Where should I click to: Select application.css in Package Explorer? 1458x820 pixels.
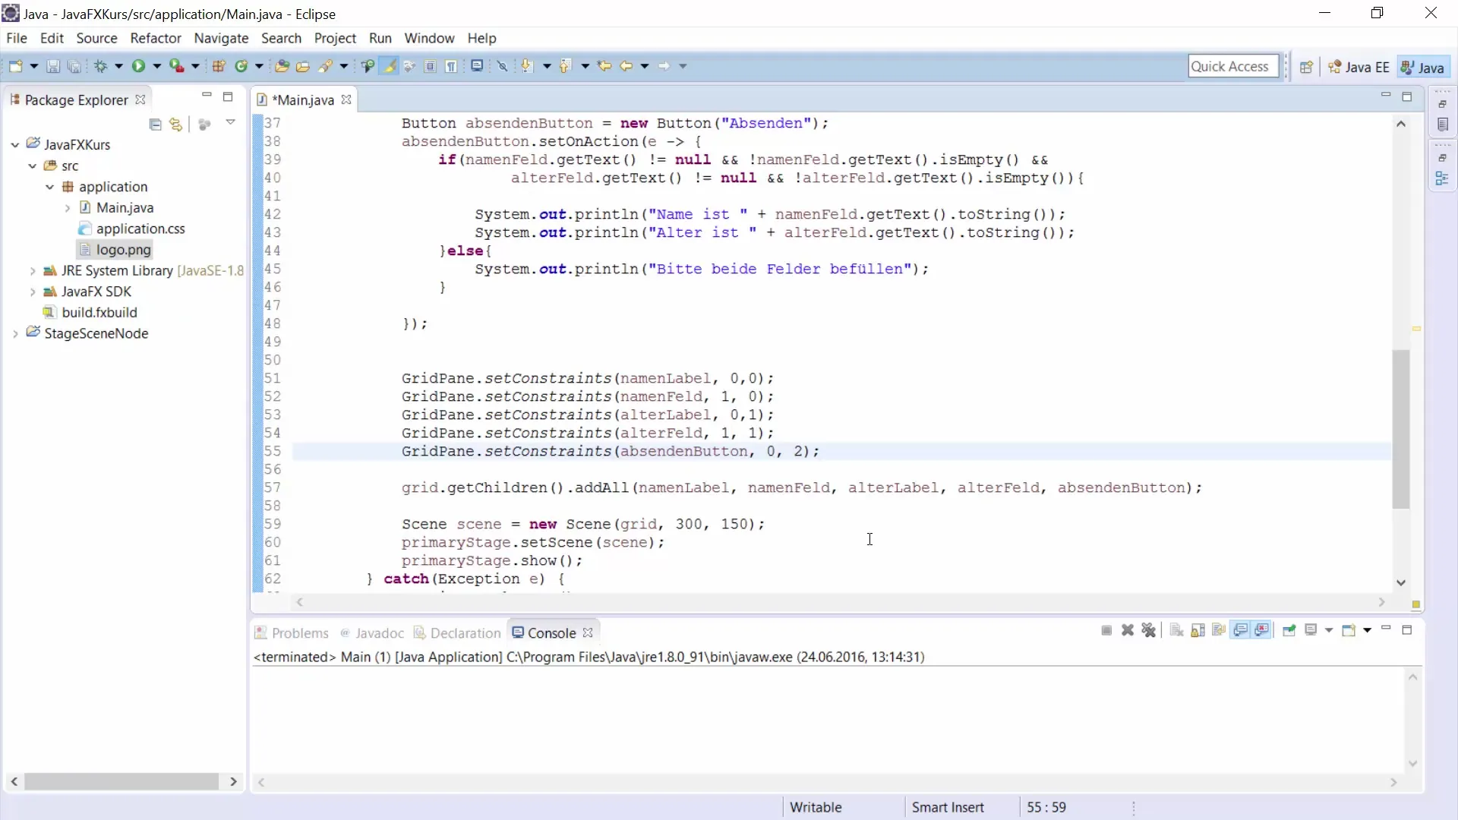(x=132, y=229)
